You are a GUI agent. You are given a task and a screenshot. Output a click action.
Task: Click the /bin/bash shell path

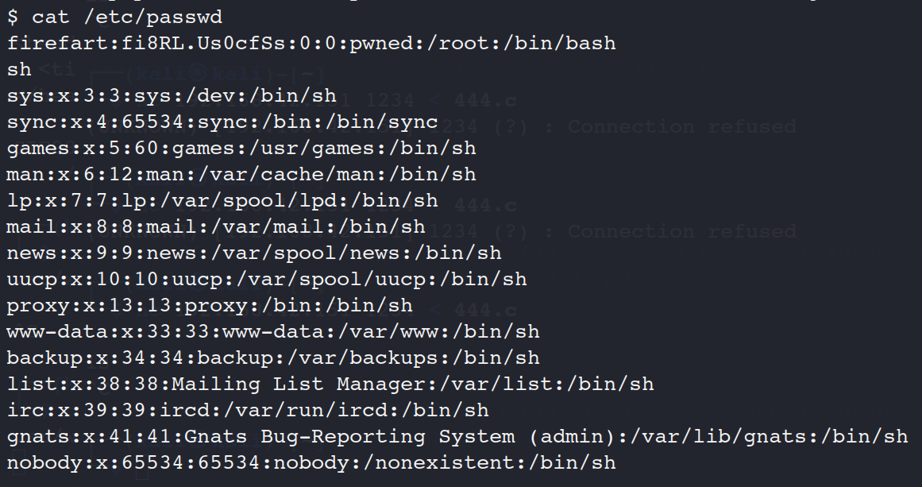click(565, 43)
